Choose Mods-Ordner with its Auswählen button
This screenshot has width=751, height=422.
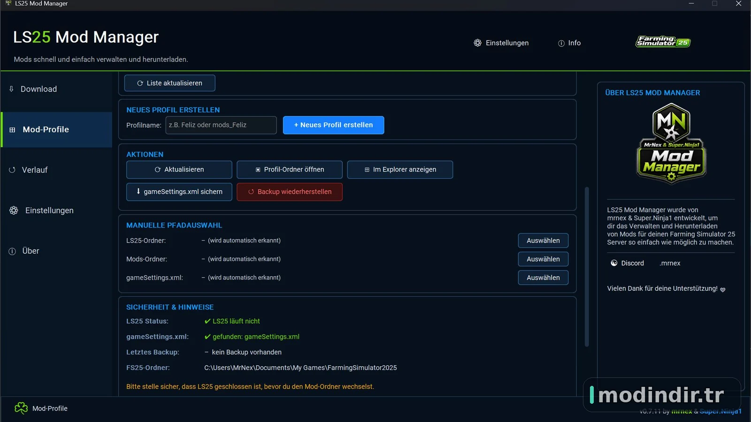point(543,259)
